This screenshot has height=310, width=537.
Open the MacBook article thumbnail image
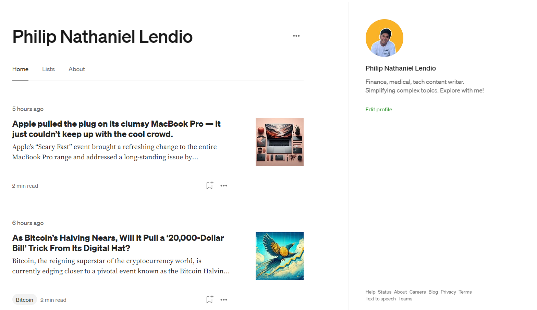coord(279,142)
